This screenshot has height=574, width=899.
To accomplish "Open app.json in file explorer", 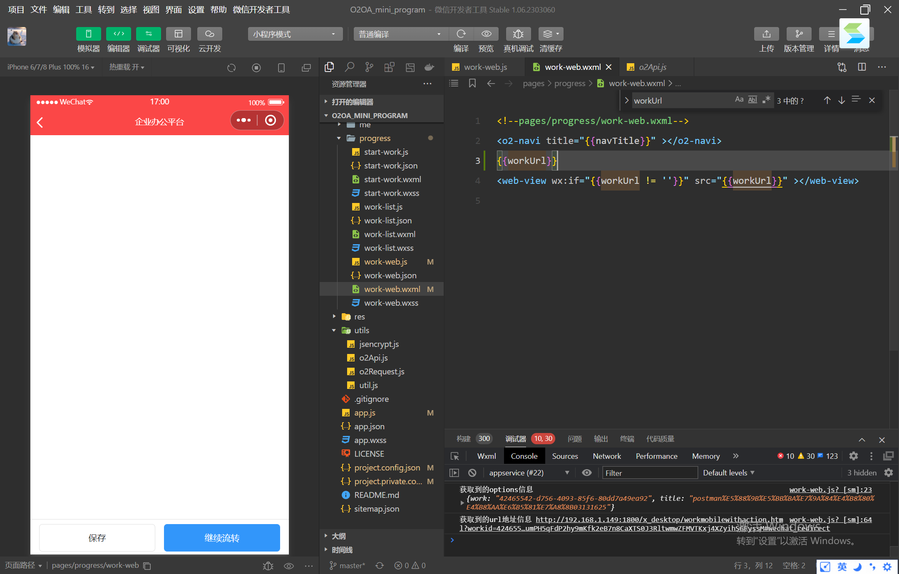I will 369,426.
